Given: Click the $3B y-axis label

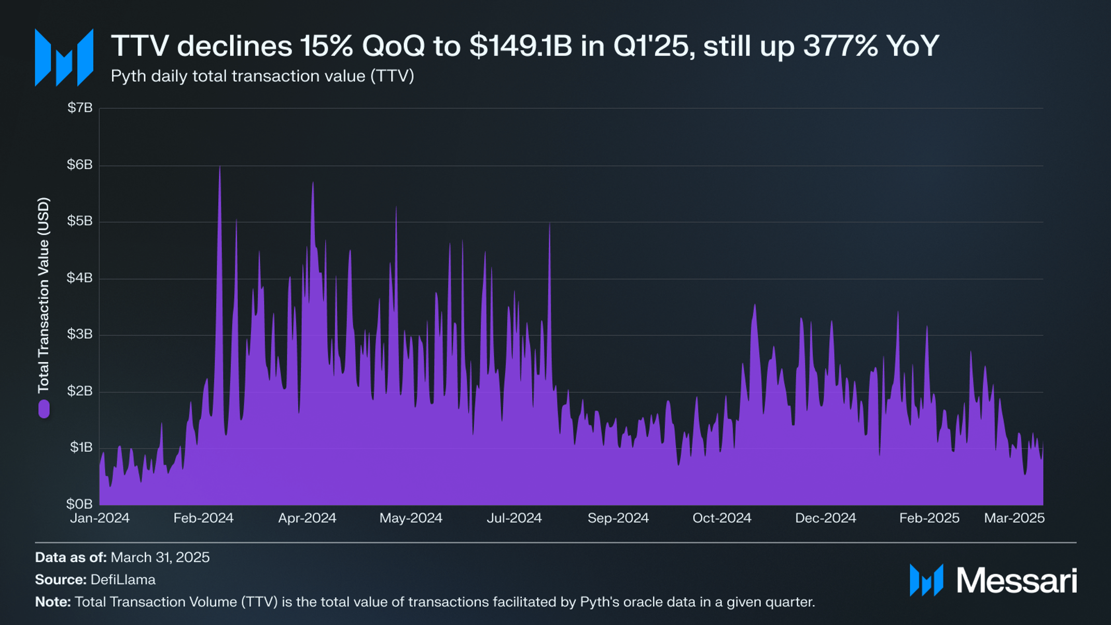Looking at the screenshot, I should coord(79,334).
